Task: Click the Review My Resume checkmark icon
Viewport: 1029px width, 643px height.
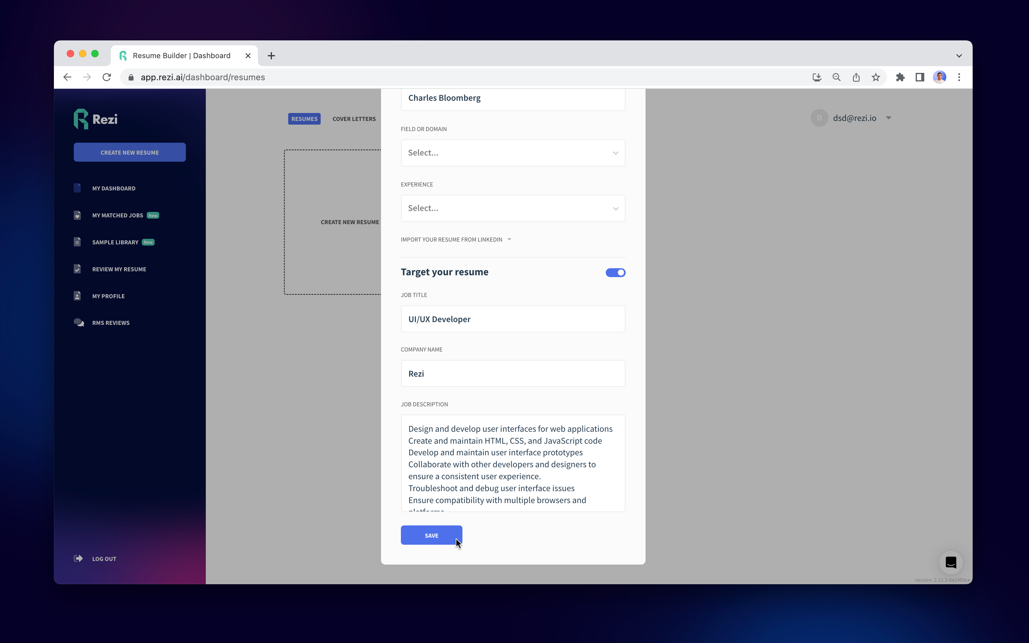Action: [x=77, y=269]
